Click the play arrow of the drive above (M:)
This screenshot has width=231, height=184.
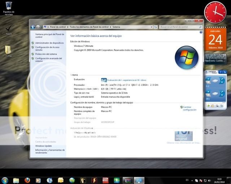(208, 79)
